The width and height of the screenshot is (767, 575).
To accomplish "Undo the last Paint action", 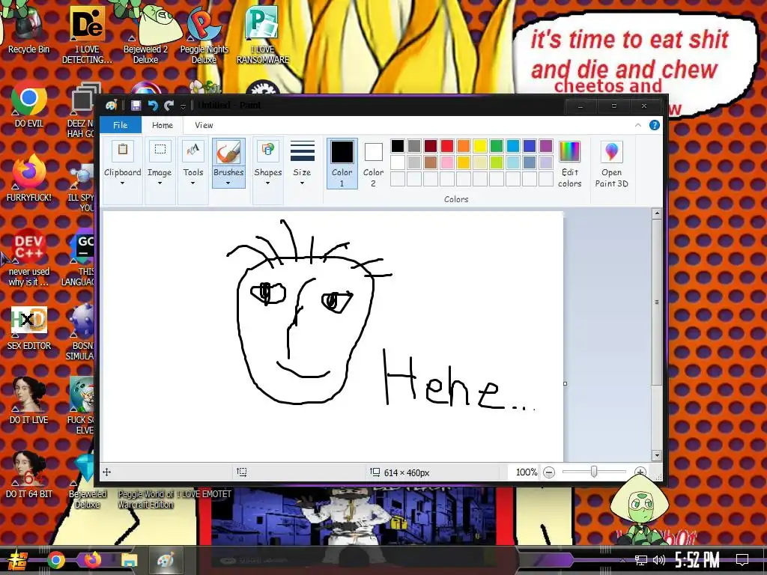I will (x=153, y=105).
